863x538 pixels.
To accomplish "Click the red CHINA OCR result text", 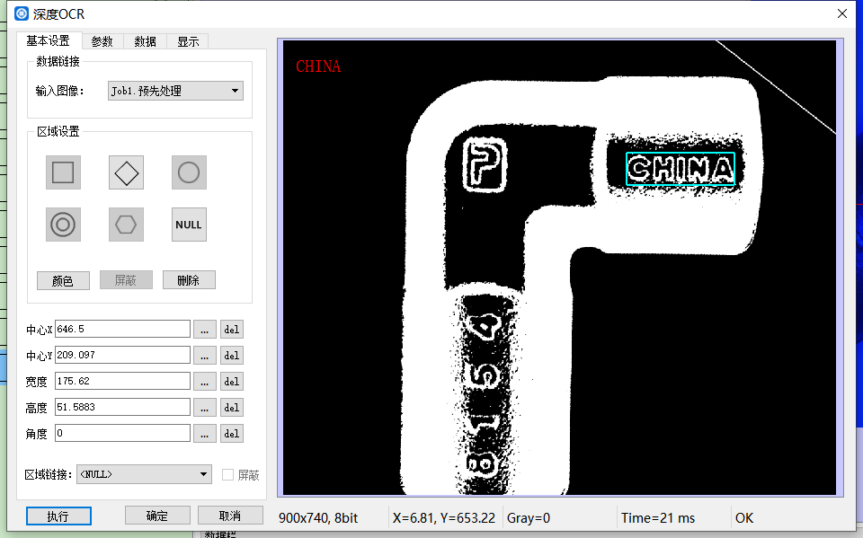I will 318,66.
